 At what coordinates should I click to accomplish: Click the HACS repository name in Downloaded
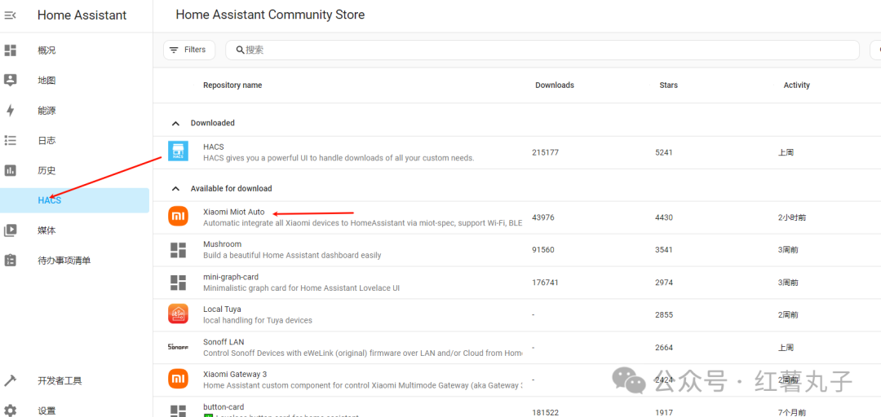click(x=214, y=147)
